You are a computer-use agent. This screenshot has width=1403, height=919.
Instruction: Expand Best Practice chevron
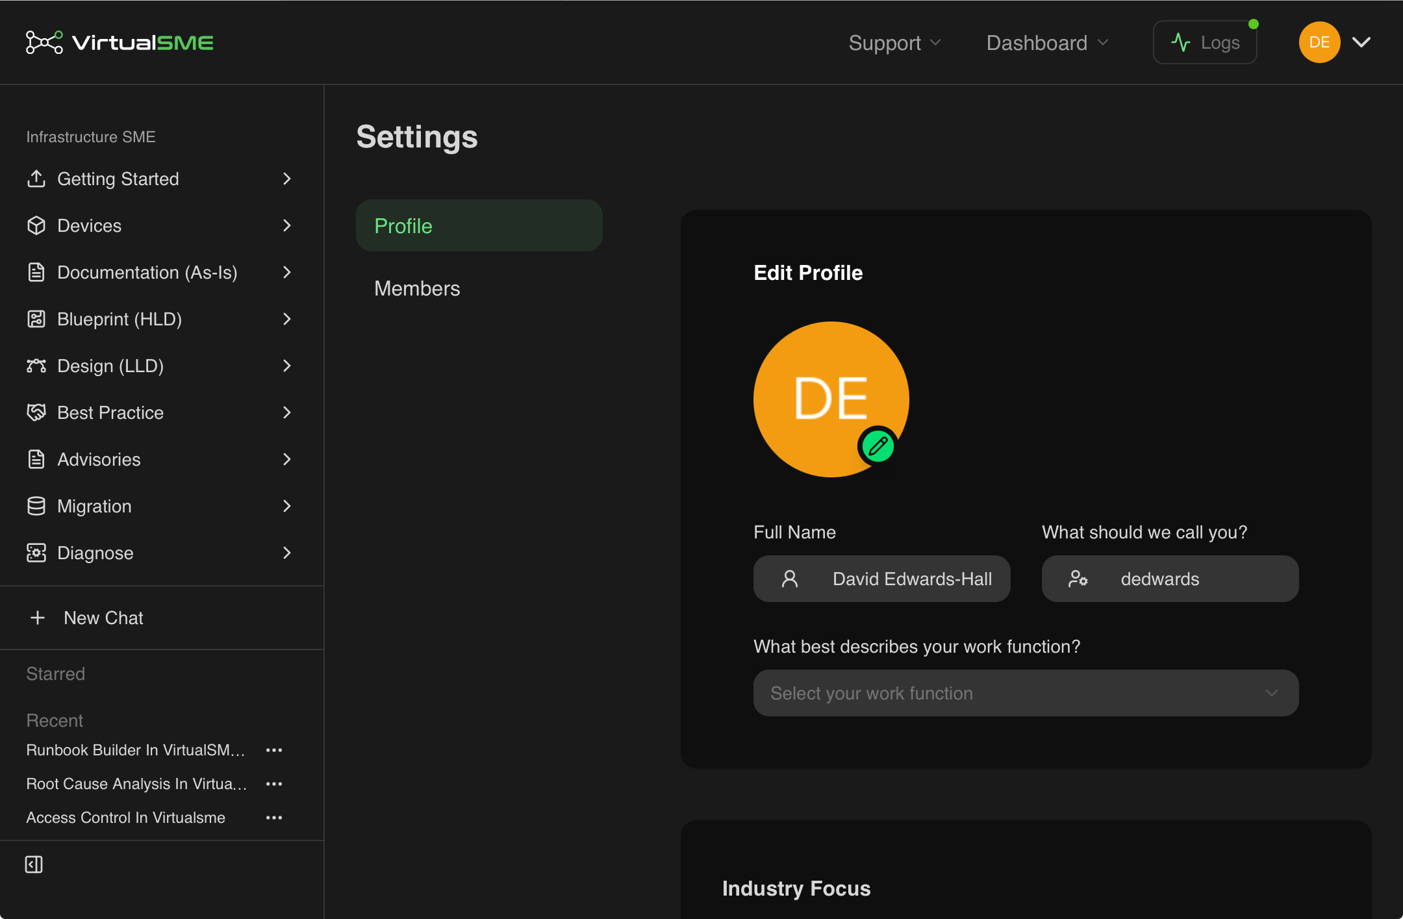click(x=287, y=412)
